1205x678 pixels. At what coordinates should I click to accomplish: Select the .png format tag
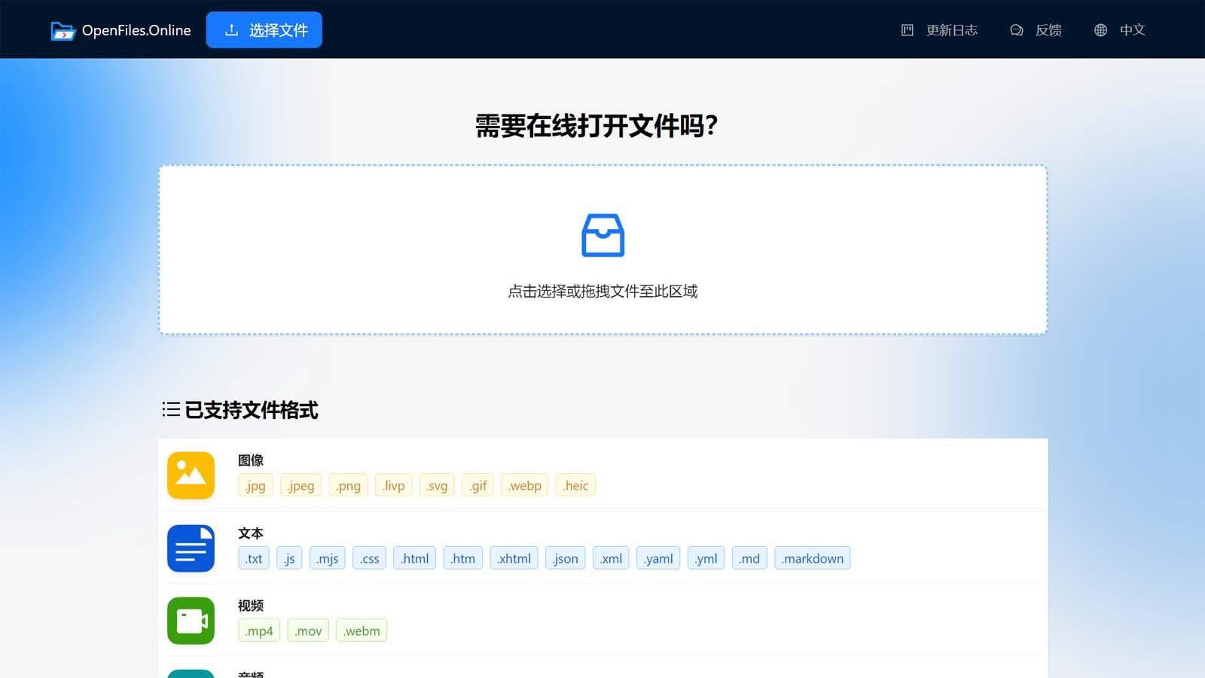349,485
